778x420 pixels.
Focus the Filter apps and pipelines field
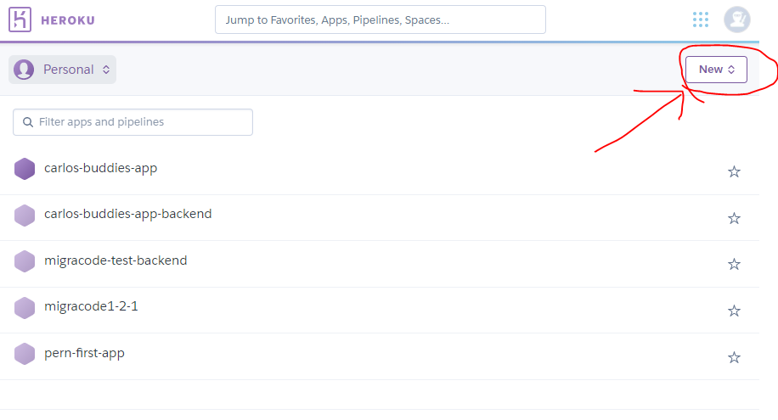click(x=132, y=122)
